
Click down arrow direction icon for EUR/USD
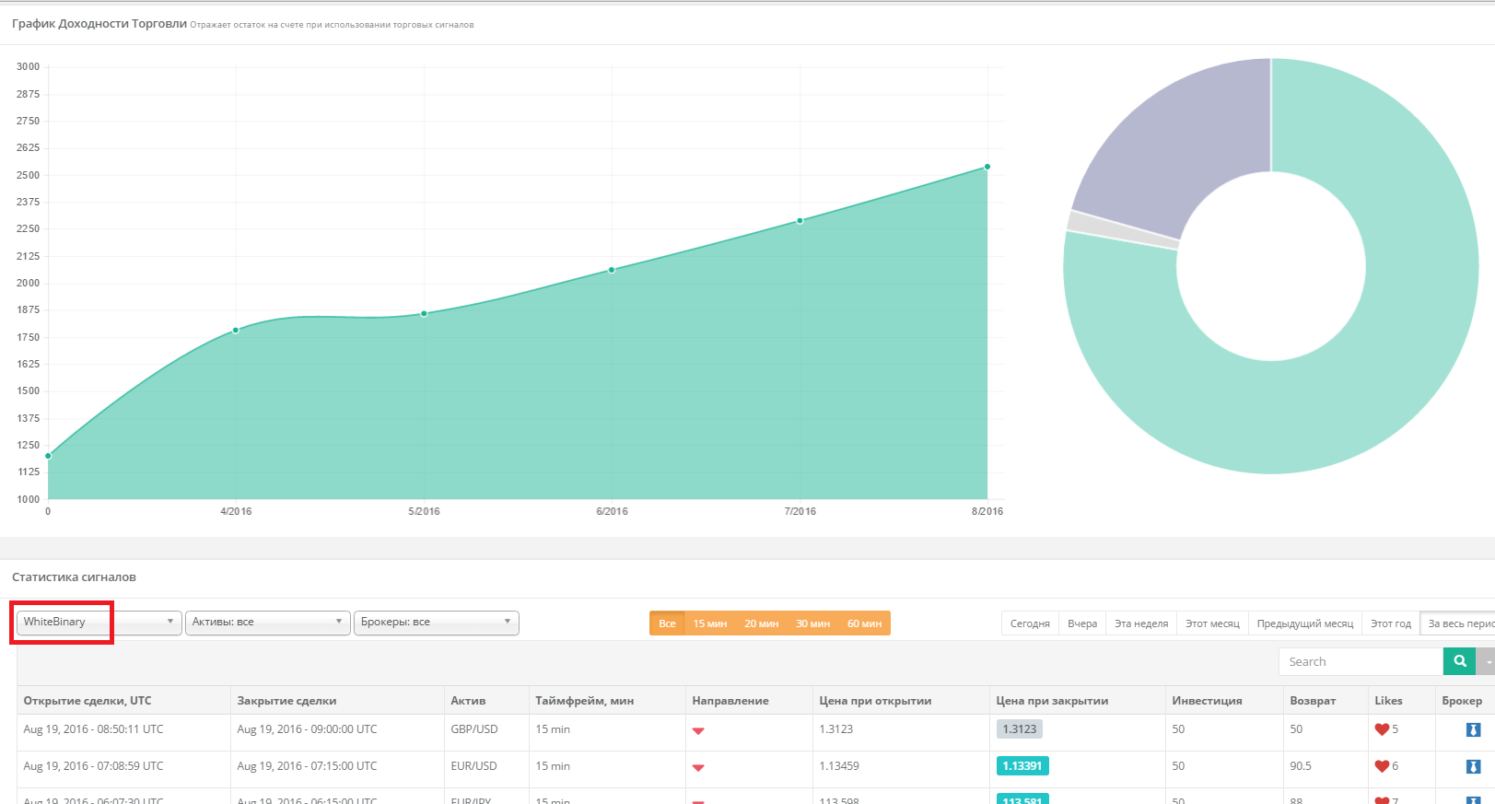pyautogui.click(x=698, y=768)
